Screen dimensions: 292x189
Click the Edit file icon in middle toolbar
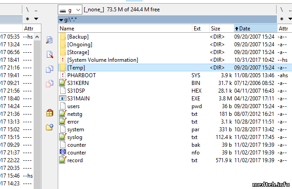click(50, 55)
